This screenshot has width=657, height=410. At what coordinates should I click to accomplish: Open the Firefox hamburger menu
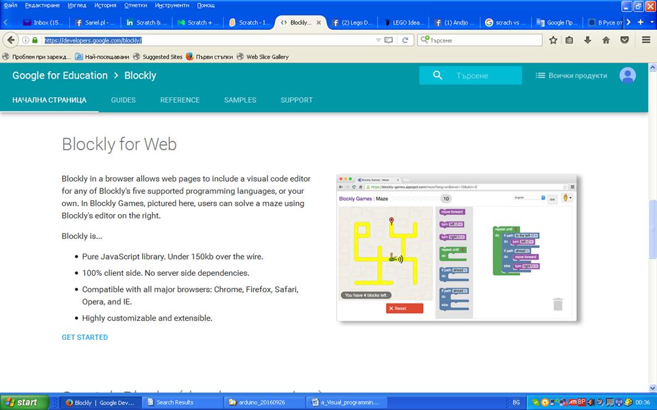645,39
